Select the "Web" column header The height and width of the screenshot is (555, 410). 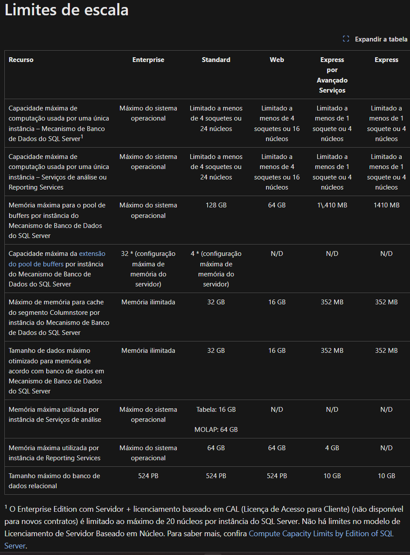(277, 60)
